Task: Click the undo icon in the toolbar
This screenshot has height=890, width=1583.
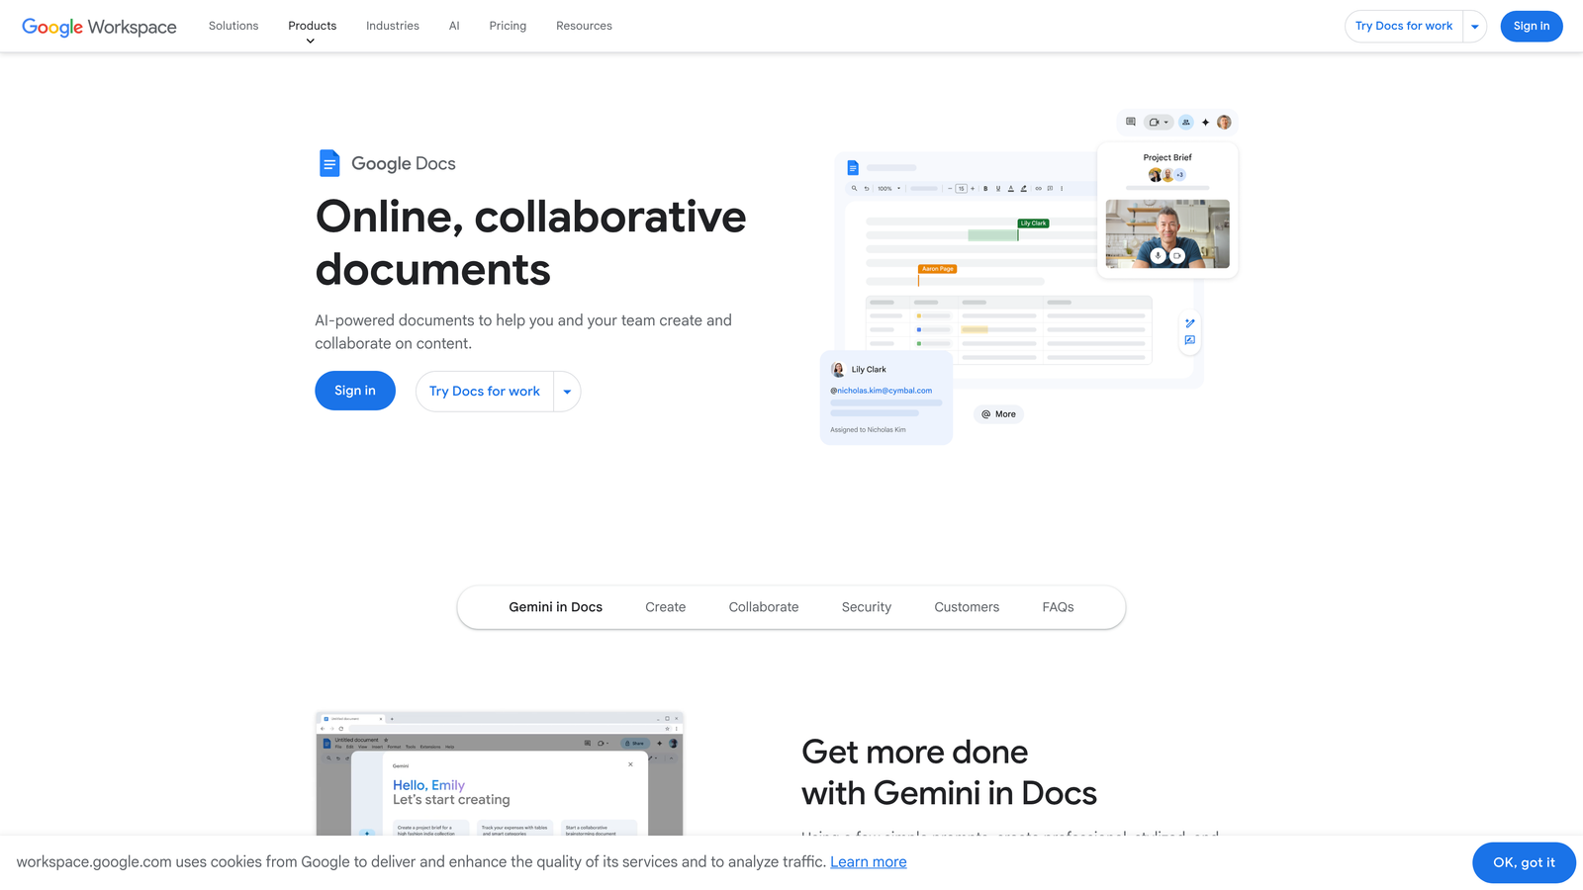Action: click(x=867, y=188)
